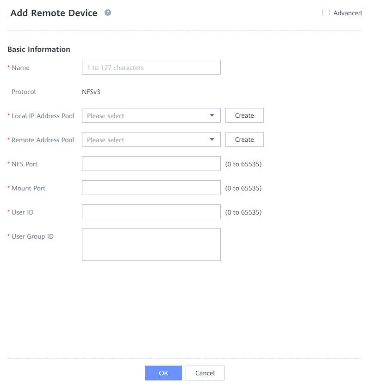Screen dimensions: 374x386
Task: Open the Local IP Address Pool dropdown
Action: point(146,115)
